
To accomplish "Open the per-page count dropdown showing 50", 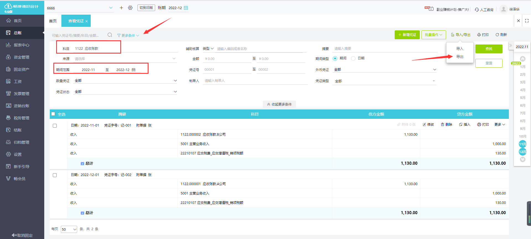I will click(69, 229).
